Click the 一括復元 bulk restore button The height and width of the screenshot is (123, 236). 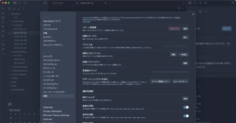tap(183, 55)
